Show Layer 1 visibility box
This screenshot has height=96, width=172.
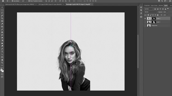pos(145,22)
